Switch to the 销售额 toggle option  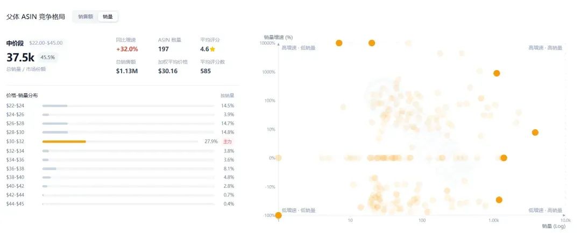coord(86,17)
